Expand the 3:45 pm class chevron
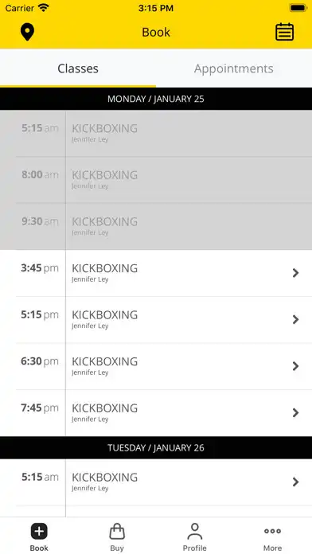 coord(296,273)
